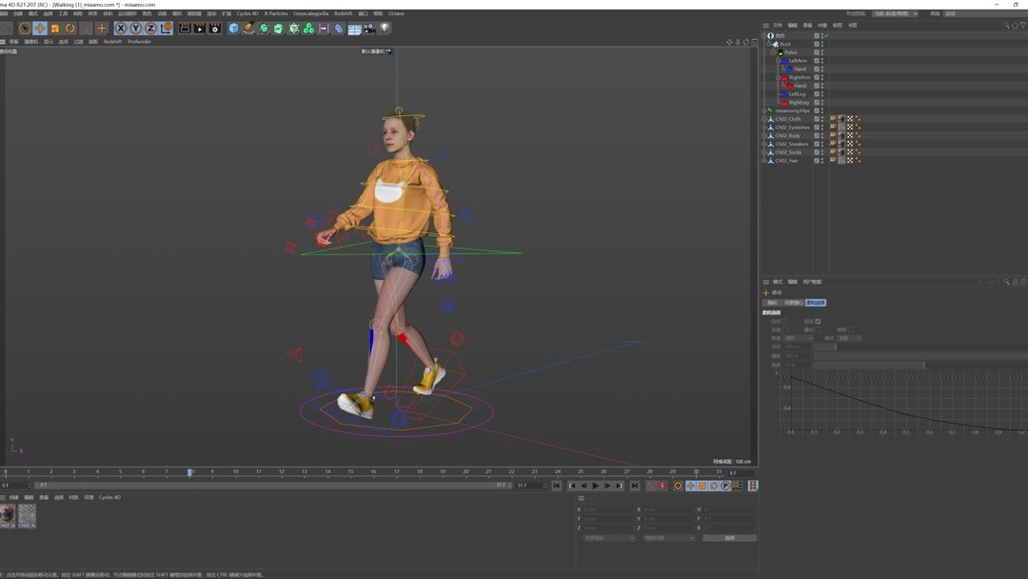Collapse the Root hierarchy node

[769, 44]
